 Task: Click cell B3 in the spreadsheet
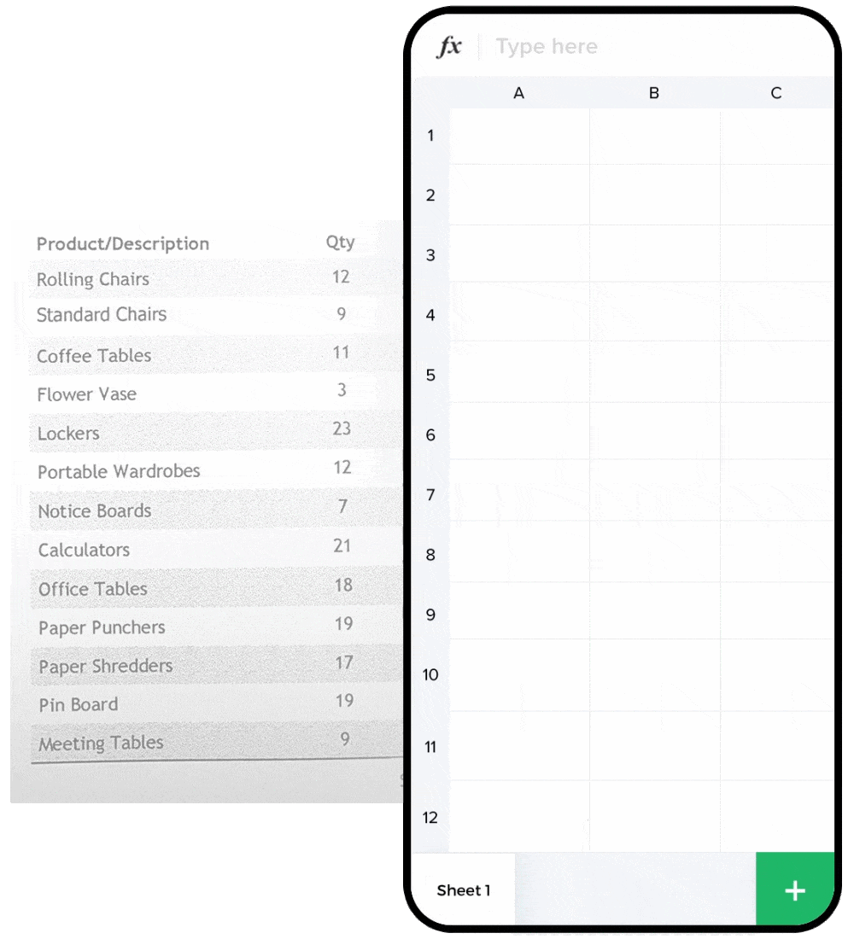tap(654, 254)
